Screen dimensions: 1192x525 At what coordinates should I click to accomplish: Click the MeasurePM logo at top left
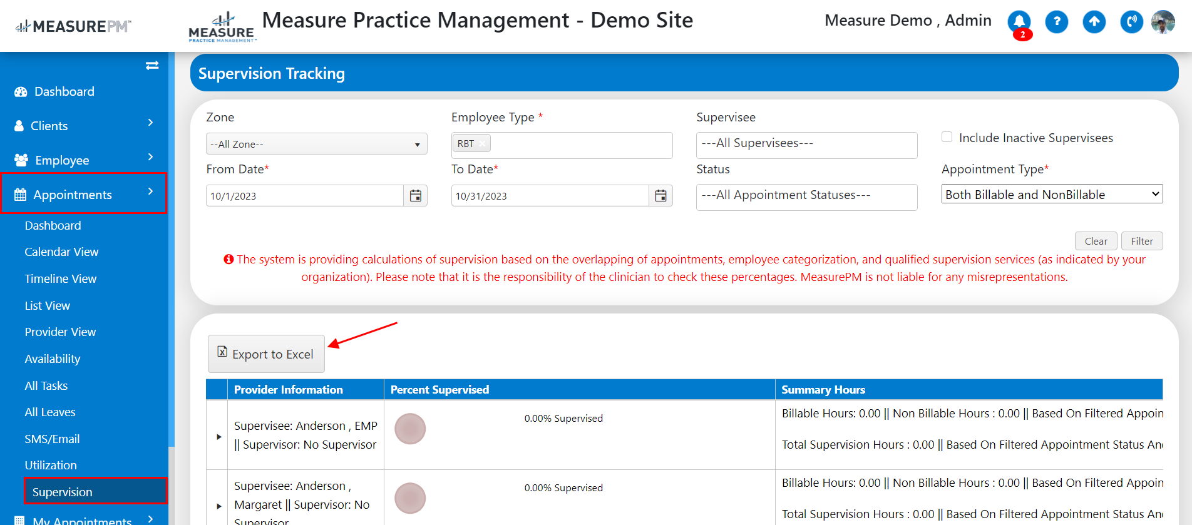73,26
